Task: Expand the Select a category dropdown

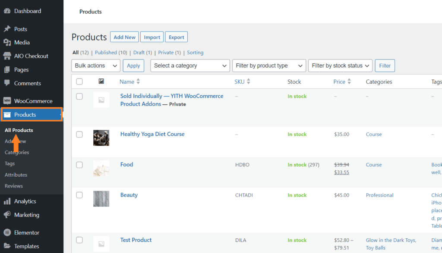Action: point(190,66)
